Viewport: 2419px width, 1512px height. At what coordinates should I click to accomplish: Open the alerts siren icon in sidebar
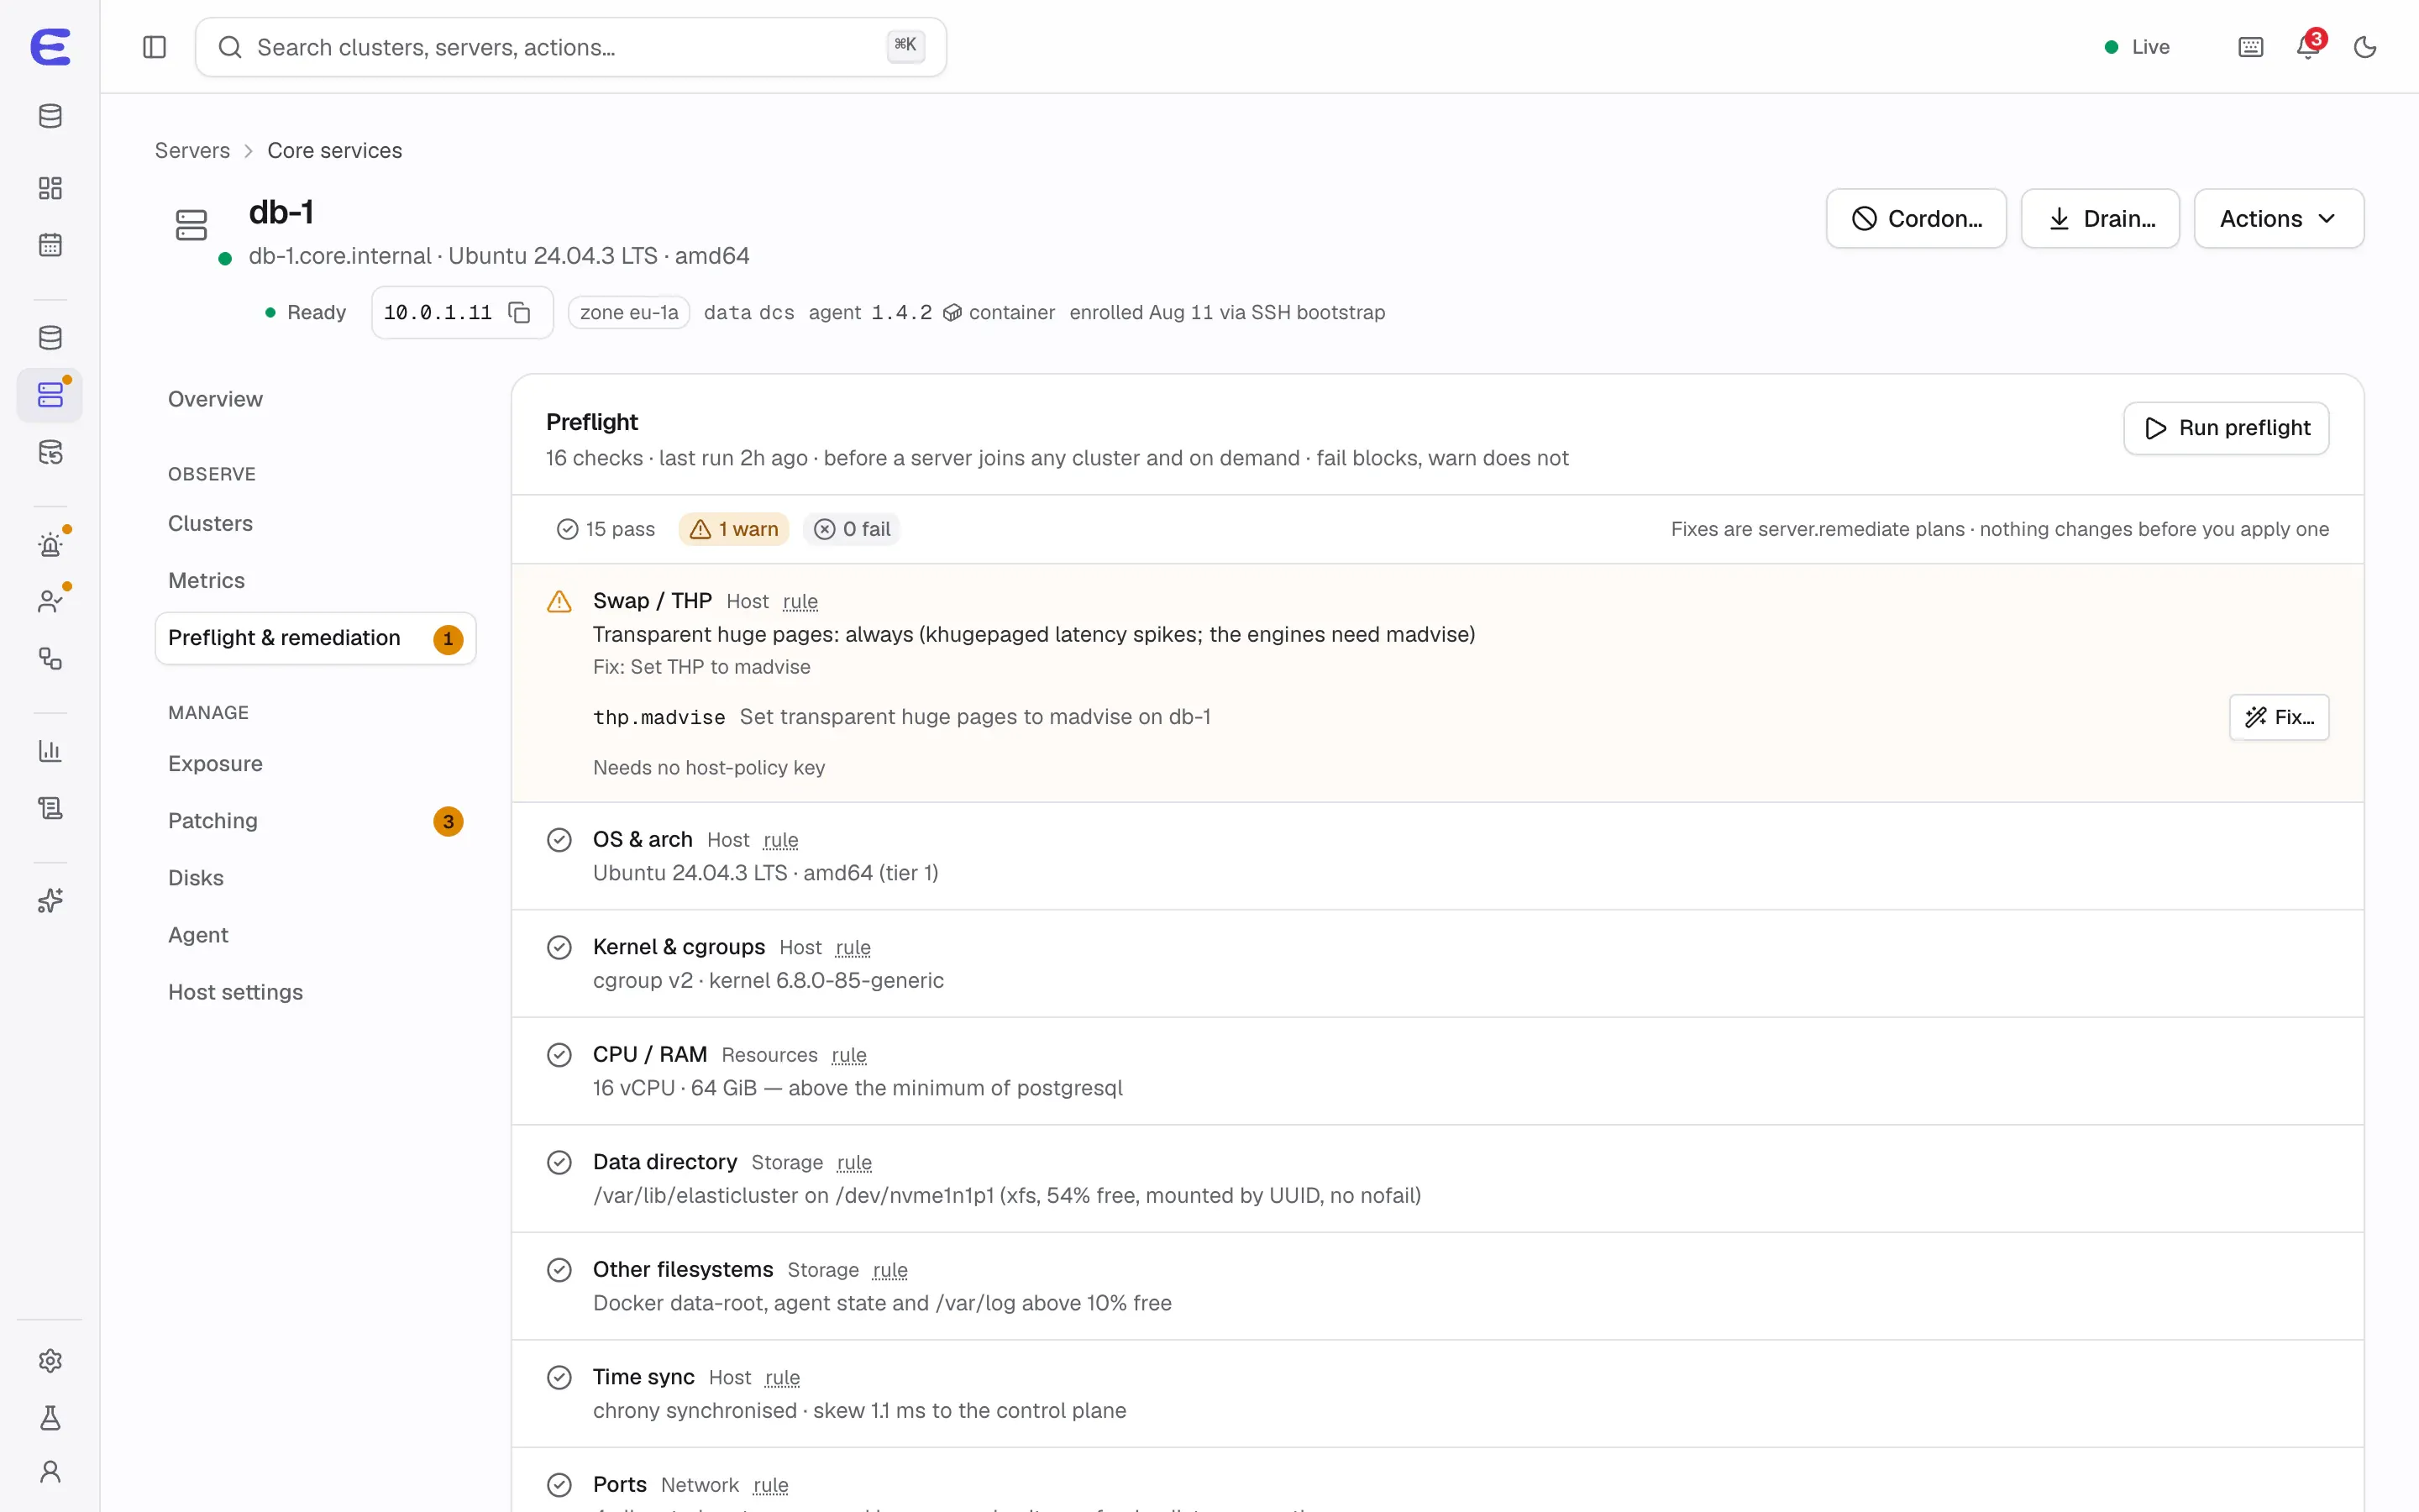click(x=50, y=545)
